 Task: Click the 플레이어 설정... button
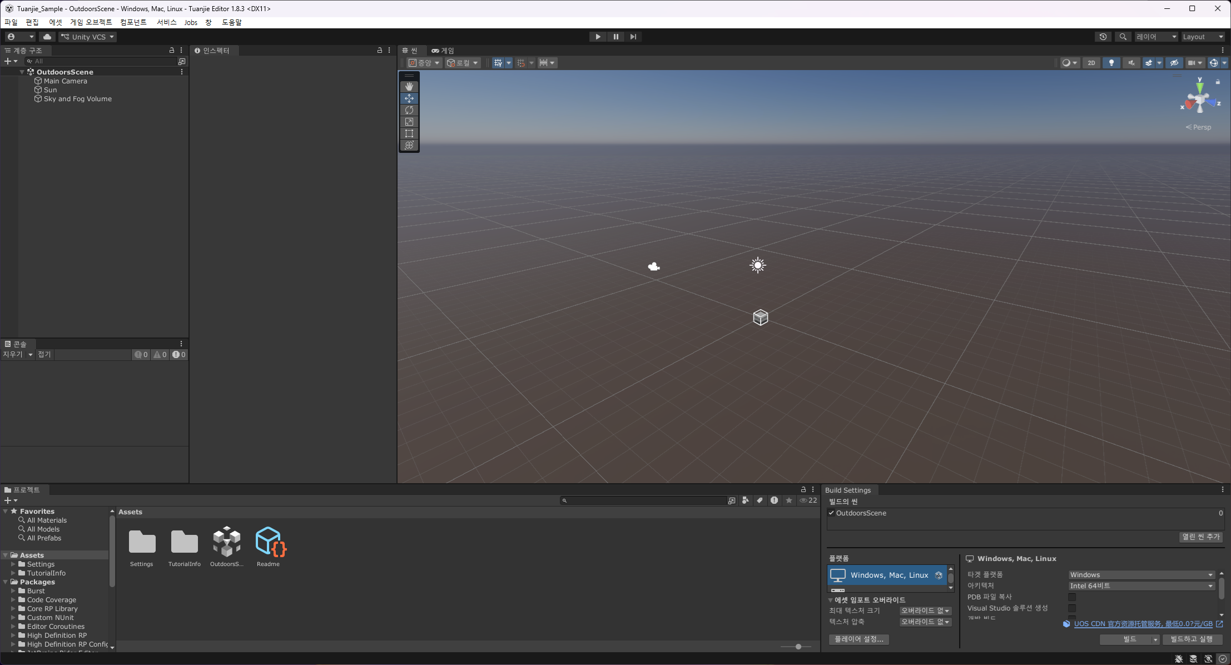[858, 639]
